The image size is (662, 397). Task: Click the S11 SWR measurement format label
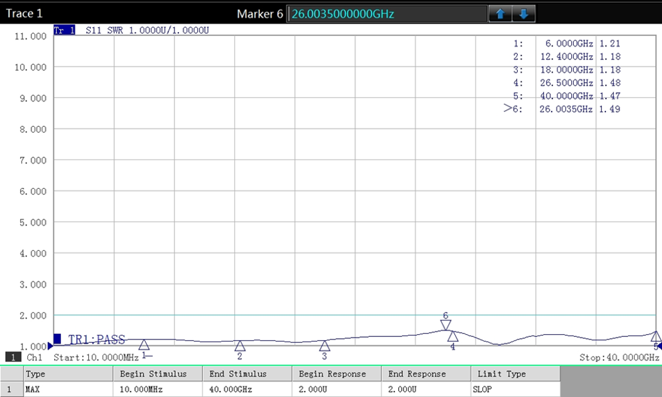click(148, 31)
